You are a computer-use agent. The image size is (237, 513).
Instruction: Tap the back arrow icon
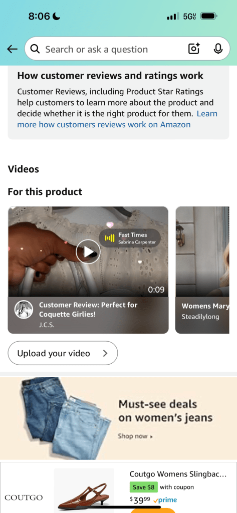tap(12, 50)
